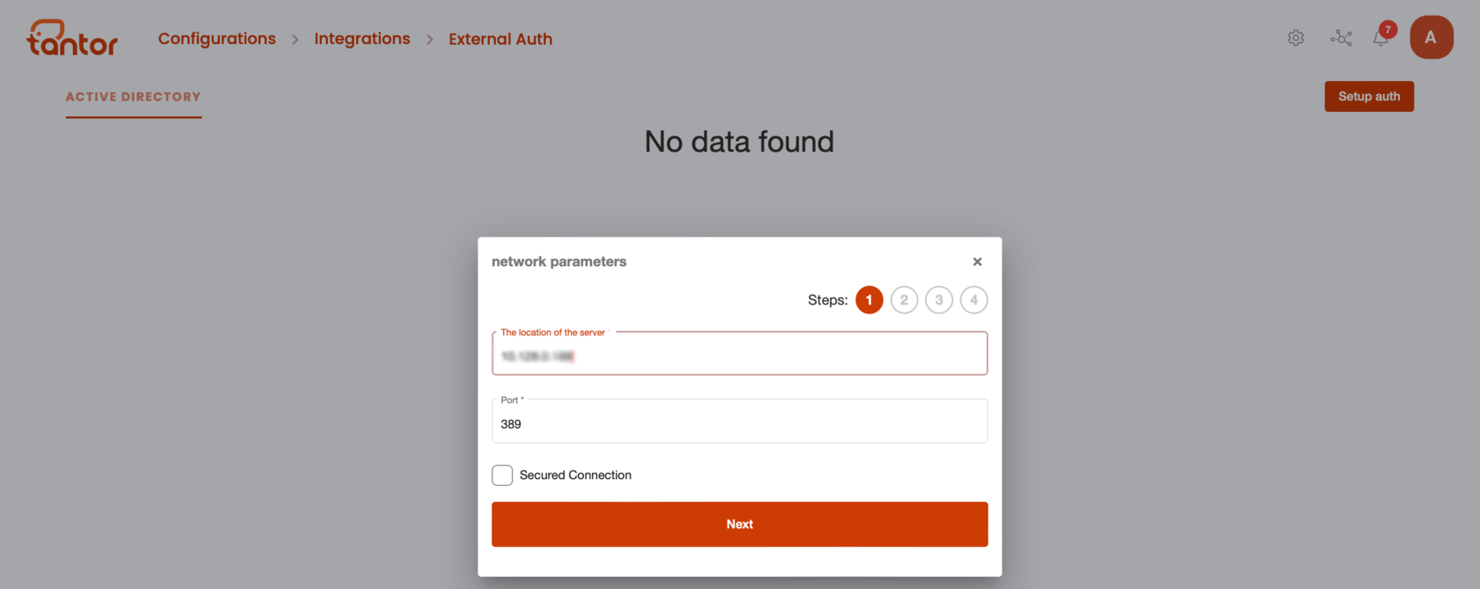Enable the Secured Connection checkbox
The width and height of the screenshot is (1480, 589).
click(x=502, y=475)
